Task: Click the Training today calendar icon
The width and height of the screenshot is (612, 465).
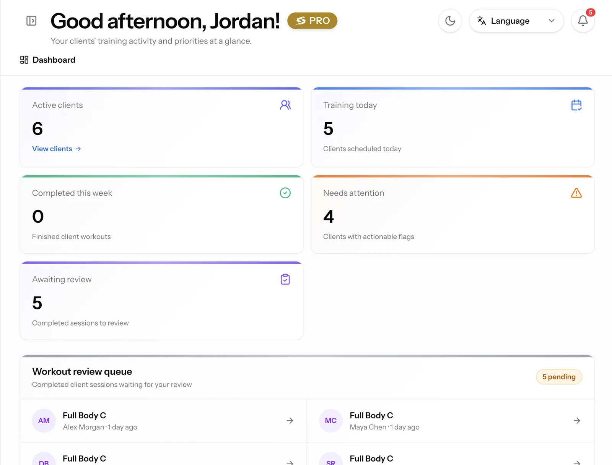Action: pos(576,105)
